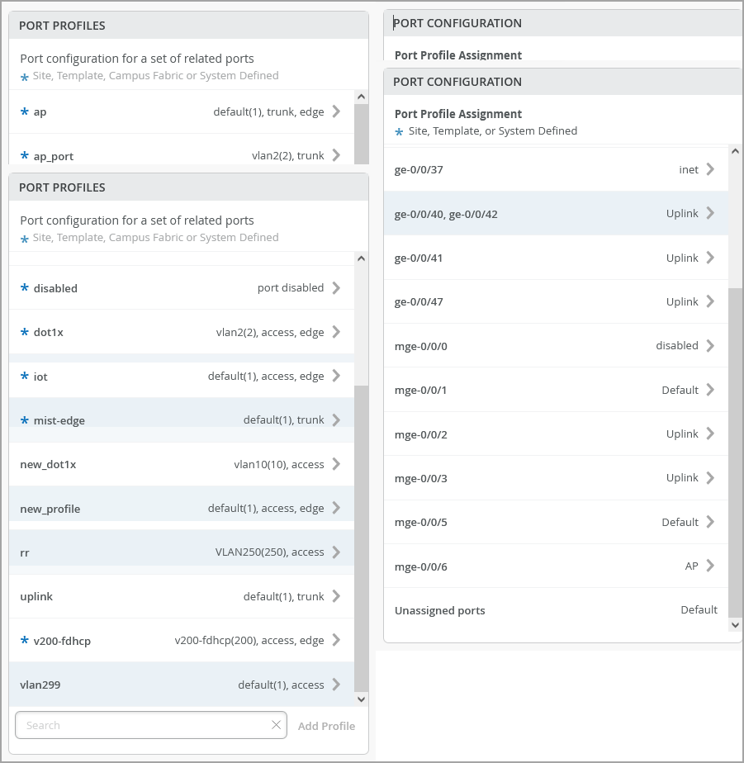Clear the profile search field with X icon
This screenshot has height=763, width=744.
coord(276,725)
